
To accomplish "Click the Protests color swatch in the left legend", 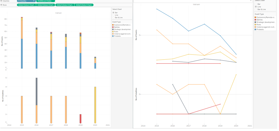I will 113,36.
